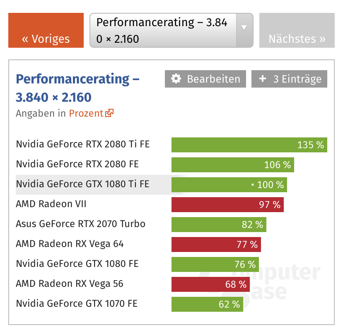Image resolution: width=343 pixels, height=335 pixels.
Task: Click the Nächstes button
Action: pos(297,30)
